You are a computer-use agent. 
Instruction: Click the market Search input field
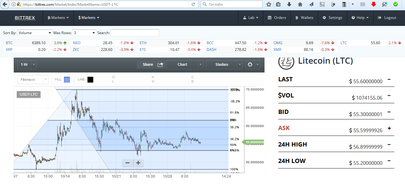[135, 33]
